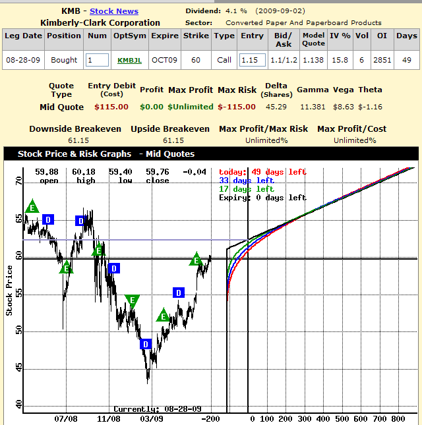Open the KMBJL option symbol link
The width and height of the screenshot is (422, 425).
tap(129, 60)
